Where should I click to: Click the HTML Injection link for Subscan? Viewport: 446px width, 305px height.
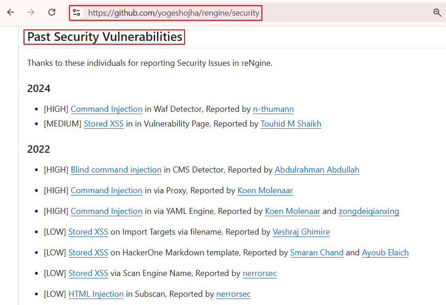coord(96,294)
